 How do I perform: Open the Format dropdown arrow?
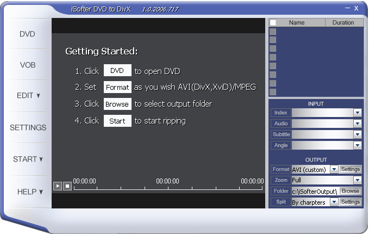click(x=334, y=169)
